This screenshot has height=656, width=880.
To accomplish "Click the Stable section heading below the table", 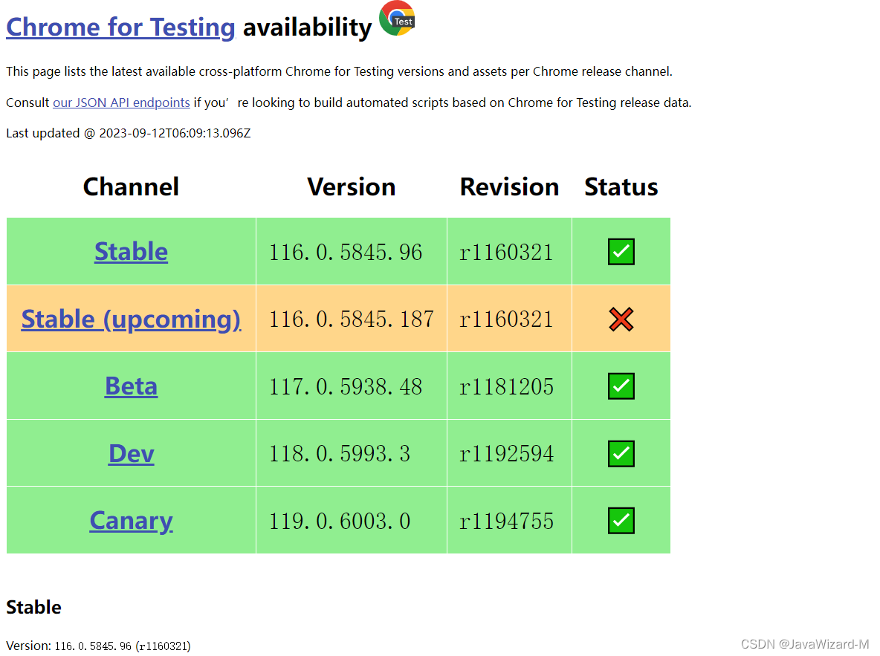I will (x=33, y=607).
